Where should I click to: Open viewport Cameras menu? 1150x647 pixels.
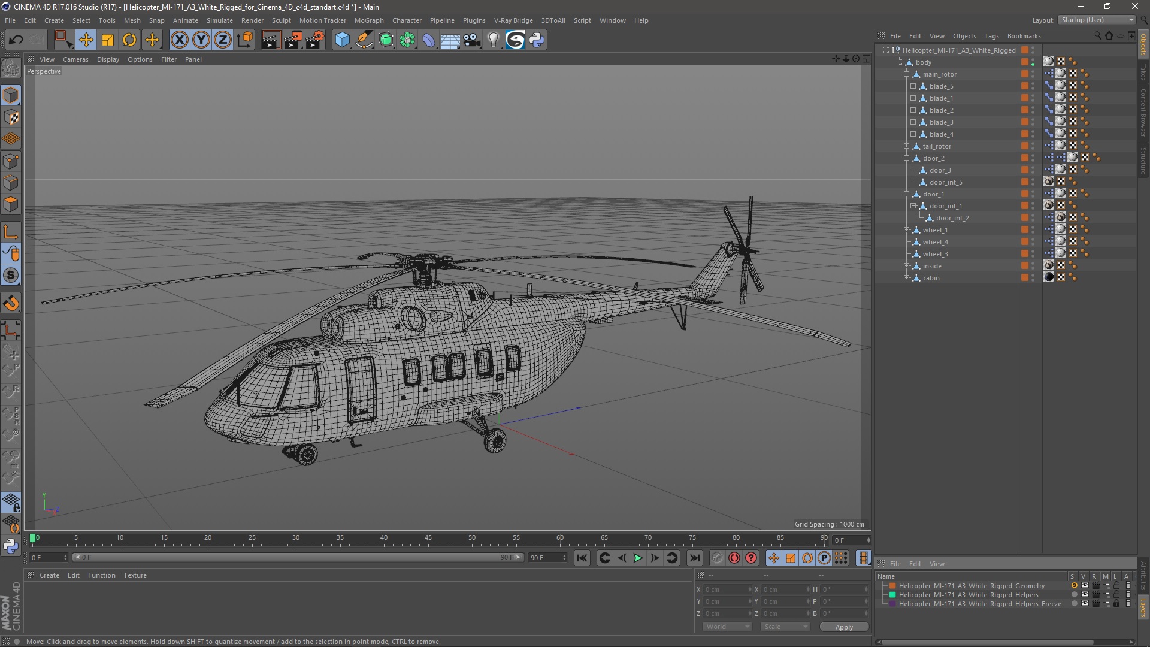(x=75, y=59)
